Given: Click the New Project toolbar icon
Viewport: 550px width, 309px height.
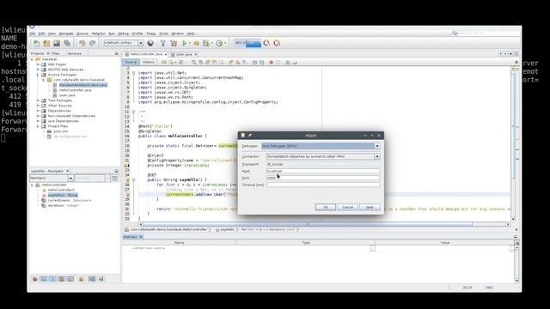Looking at the screenshot, I should [46, 43].
